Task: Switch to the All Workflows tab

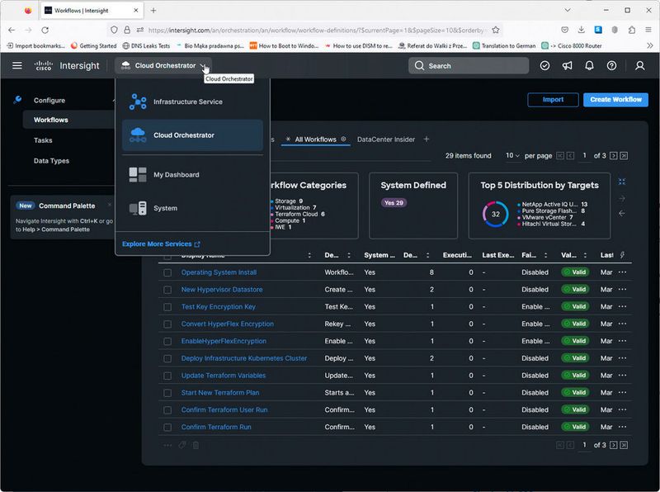Action: (x=315, y=139)
